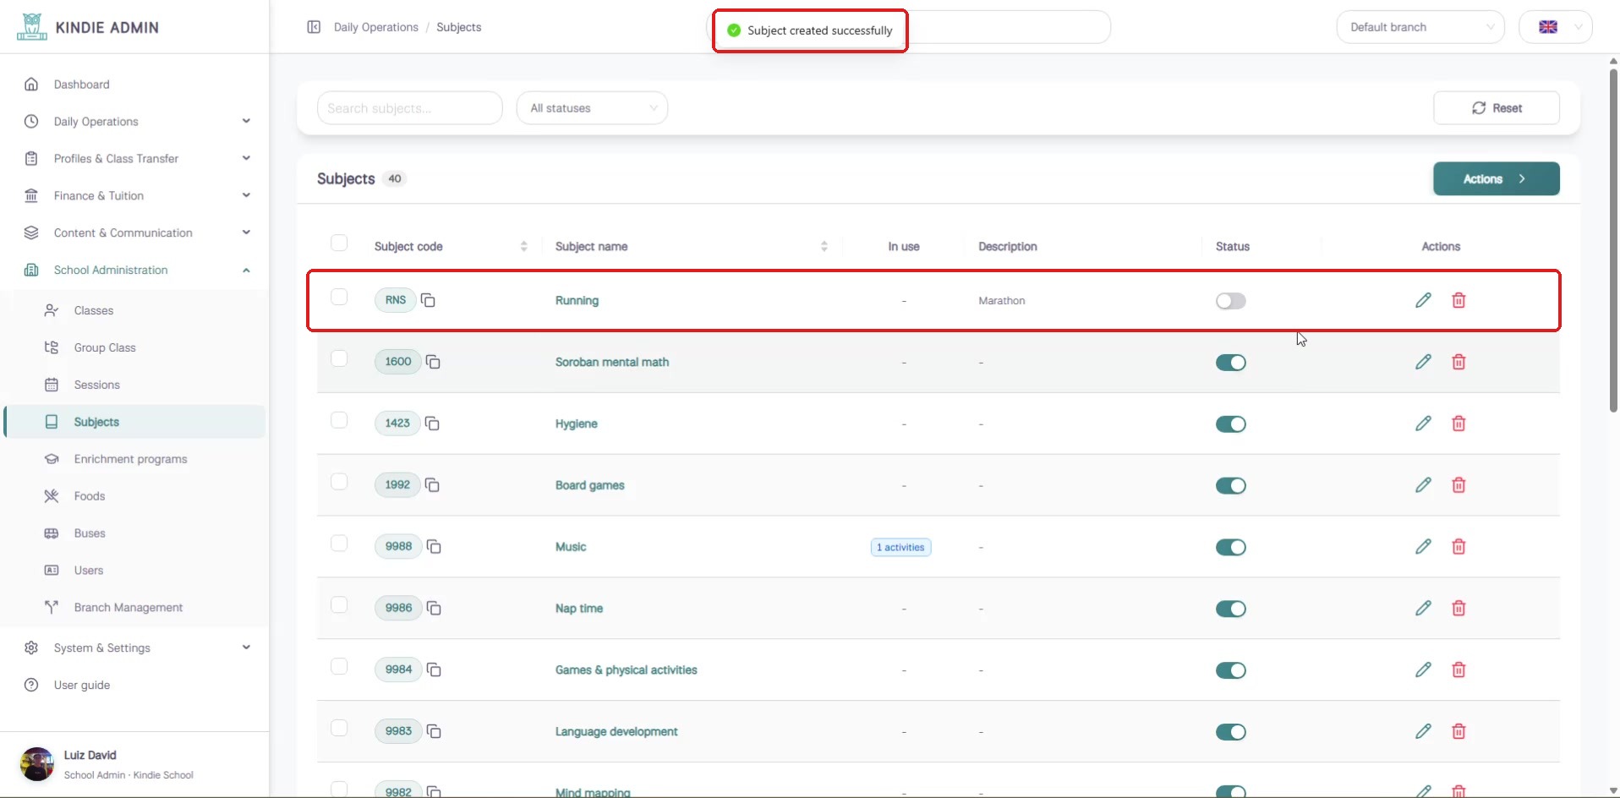Collapse sidebar panel icon near breadcrumb
This screenshot has height=798, width=1620.
(x=314, y=27)
